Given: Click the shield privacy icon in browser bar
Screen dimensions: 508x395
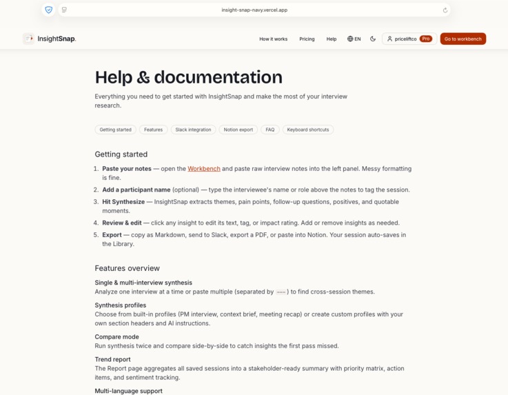Looking at the screenshot, I should (49, 10).
